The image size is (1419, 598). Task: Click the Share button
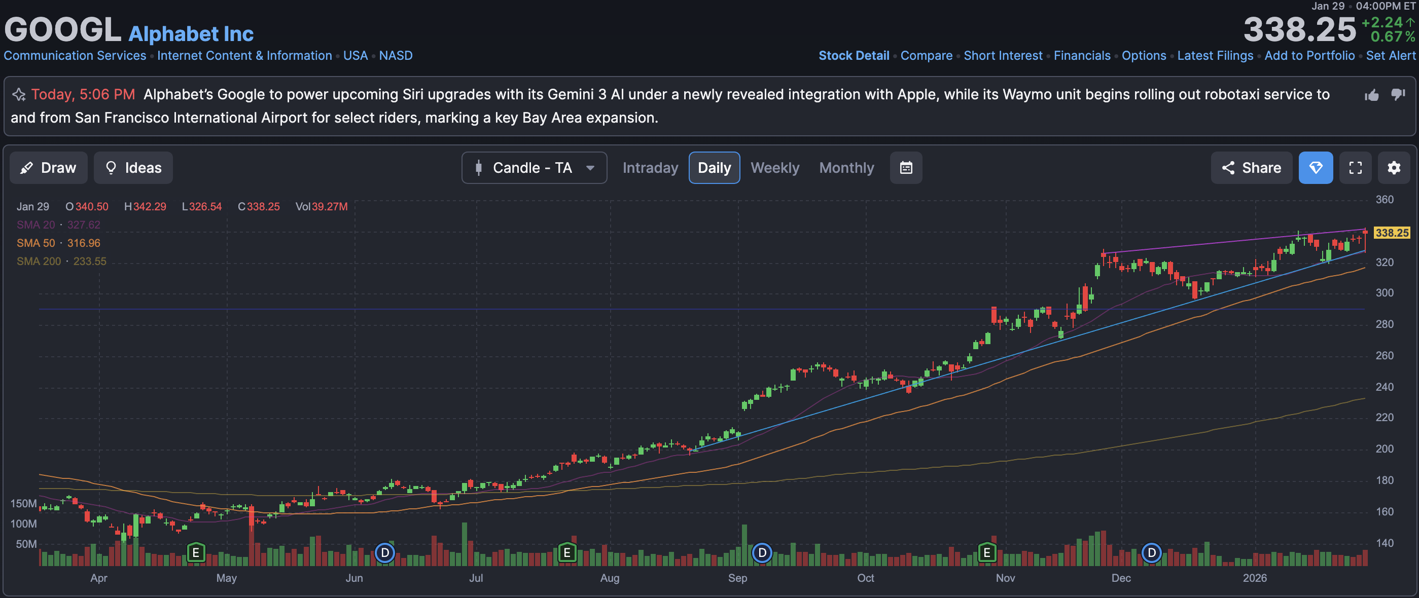click(1251, 168)
